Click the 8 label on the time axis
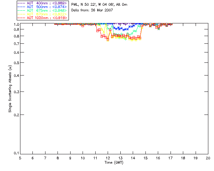This screenshot has height=171, width=214. tap(58, 158)
